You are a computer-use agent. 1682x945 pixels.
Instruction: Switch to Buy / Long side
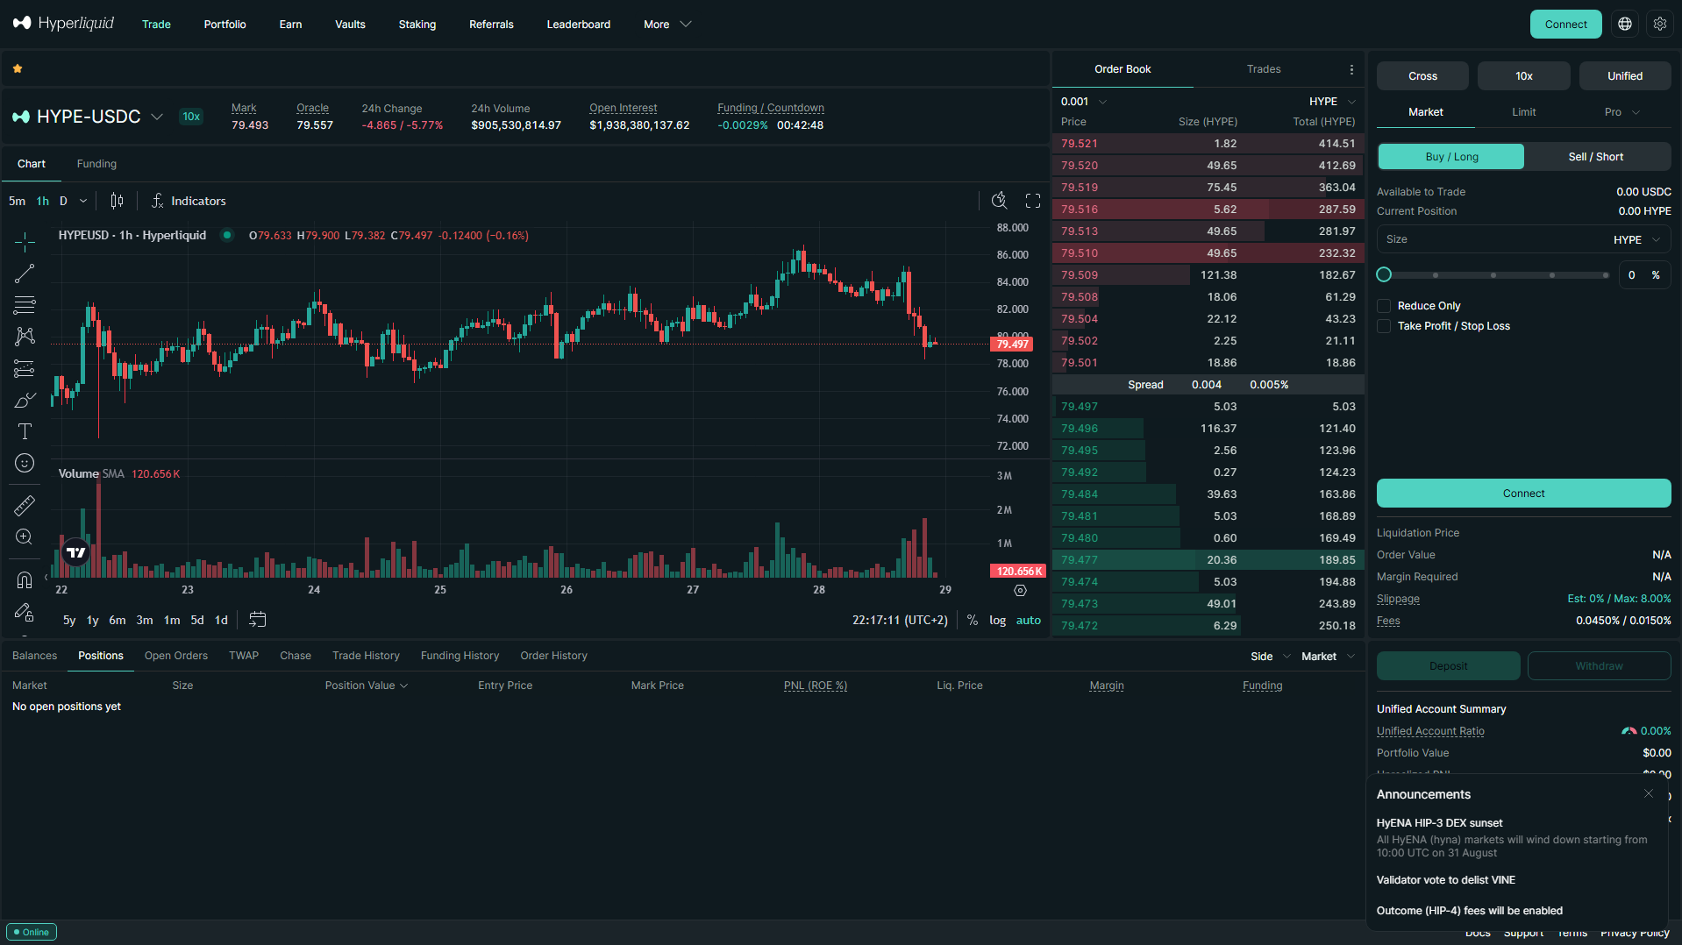pos(1451,157)
